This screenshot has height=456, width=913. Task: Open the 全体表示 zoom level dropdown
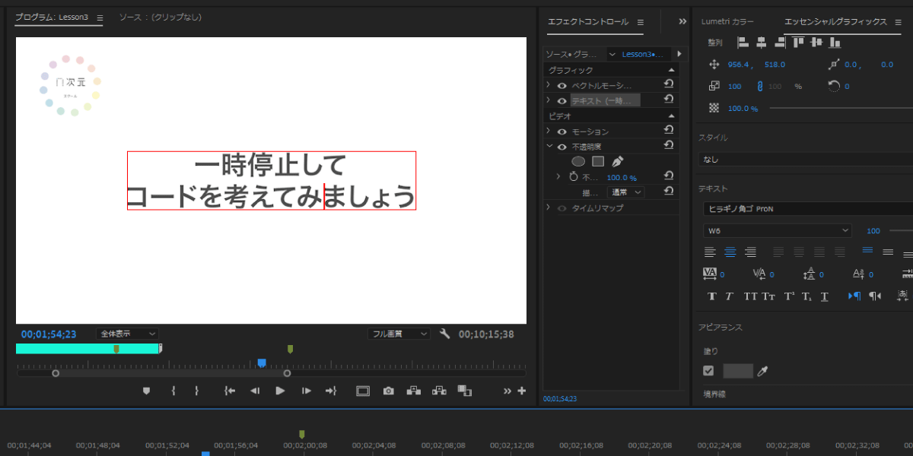pos(127,334)
